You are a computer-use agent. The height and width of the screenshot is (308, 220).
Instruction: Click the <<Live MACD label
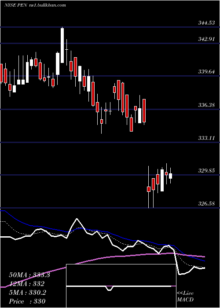click(185, 297)
